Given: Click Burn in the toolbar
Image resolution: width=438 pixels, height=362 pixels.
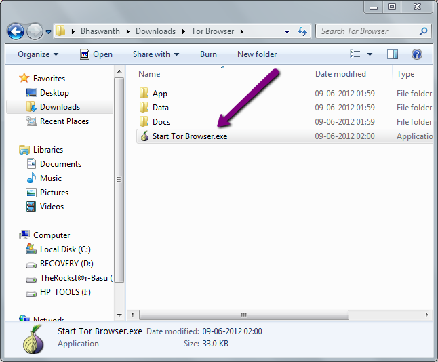Looking at the screenshot, I should tap(208, 54).
